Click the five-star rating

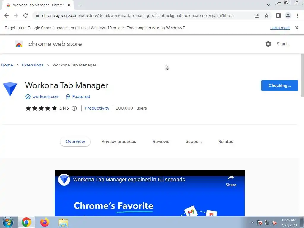click(x=41, y=108)
